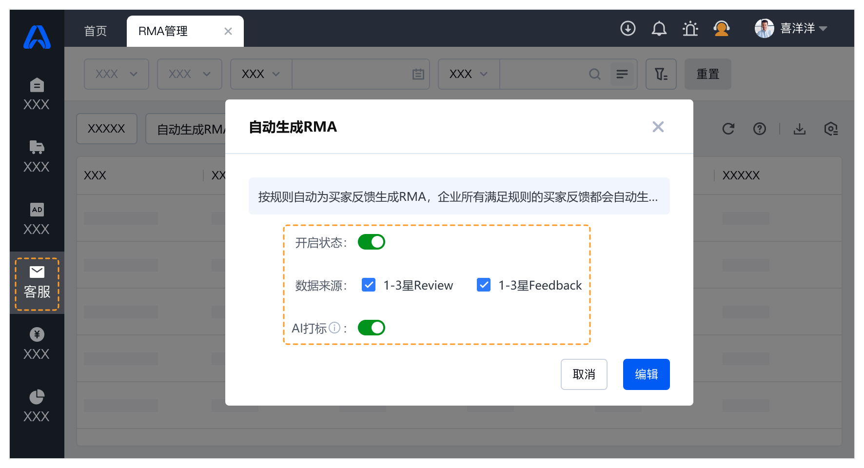
Task: Click the 取消 button in dialog
Action: 584,374
